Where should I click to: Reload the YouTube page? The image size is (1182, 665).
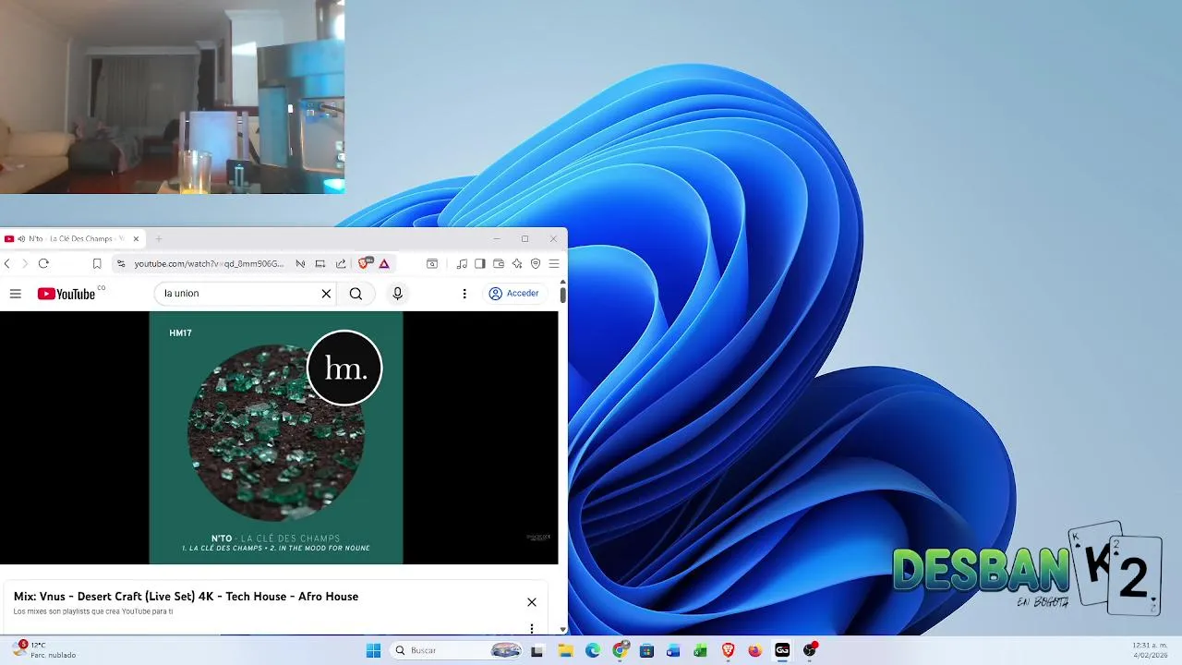(43, 263)
